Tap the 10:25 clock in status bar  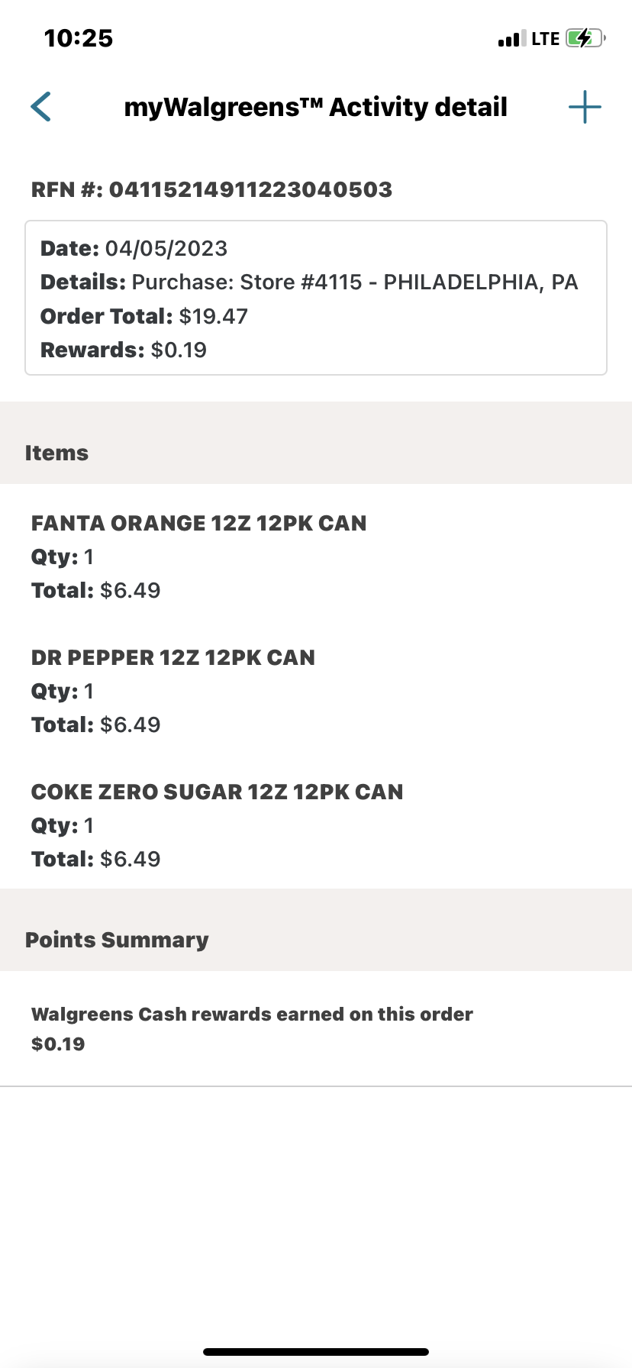(x=79, y=38)
